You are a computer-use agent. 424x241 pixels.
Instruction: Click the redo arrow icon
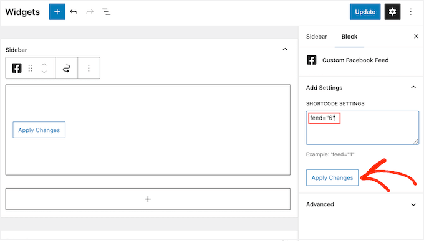click(x=90, y=12)
